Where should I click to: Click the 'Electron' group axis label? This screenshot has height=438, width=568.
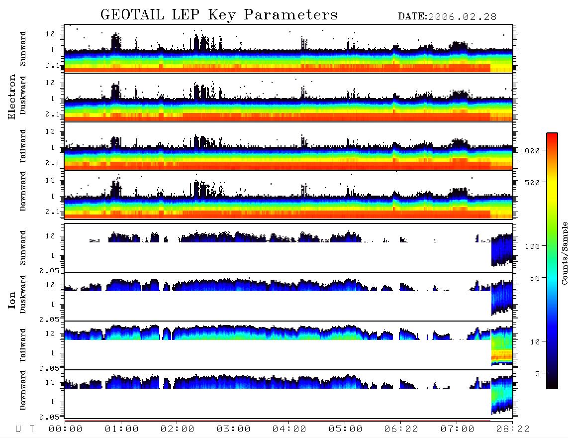click(12, 97)
